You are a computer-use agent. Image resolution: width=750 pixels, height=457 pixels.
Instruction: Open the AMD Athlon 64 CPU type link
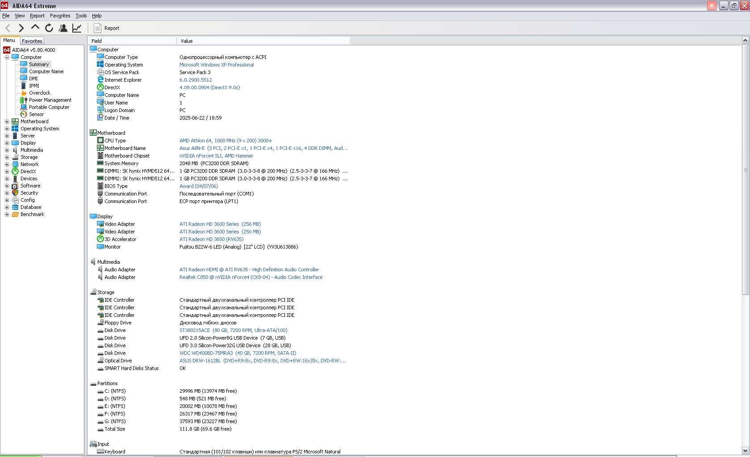225,141
